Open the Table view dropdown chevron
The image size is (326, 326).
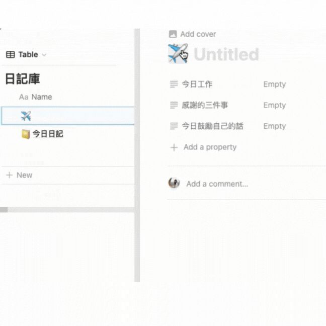pyautogui.click(x=44, y=55)
